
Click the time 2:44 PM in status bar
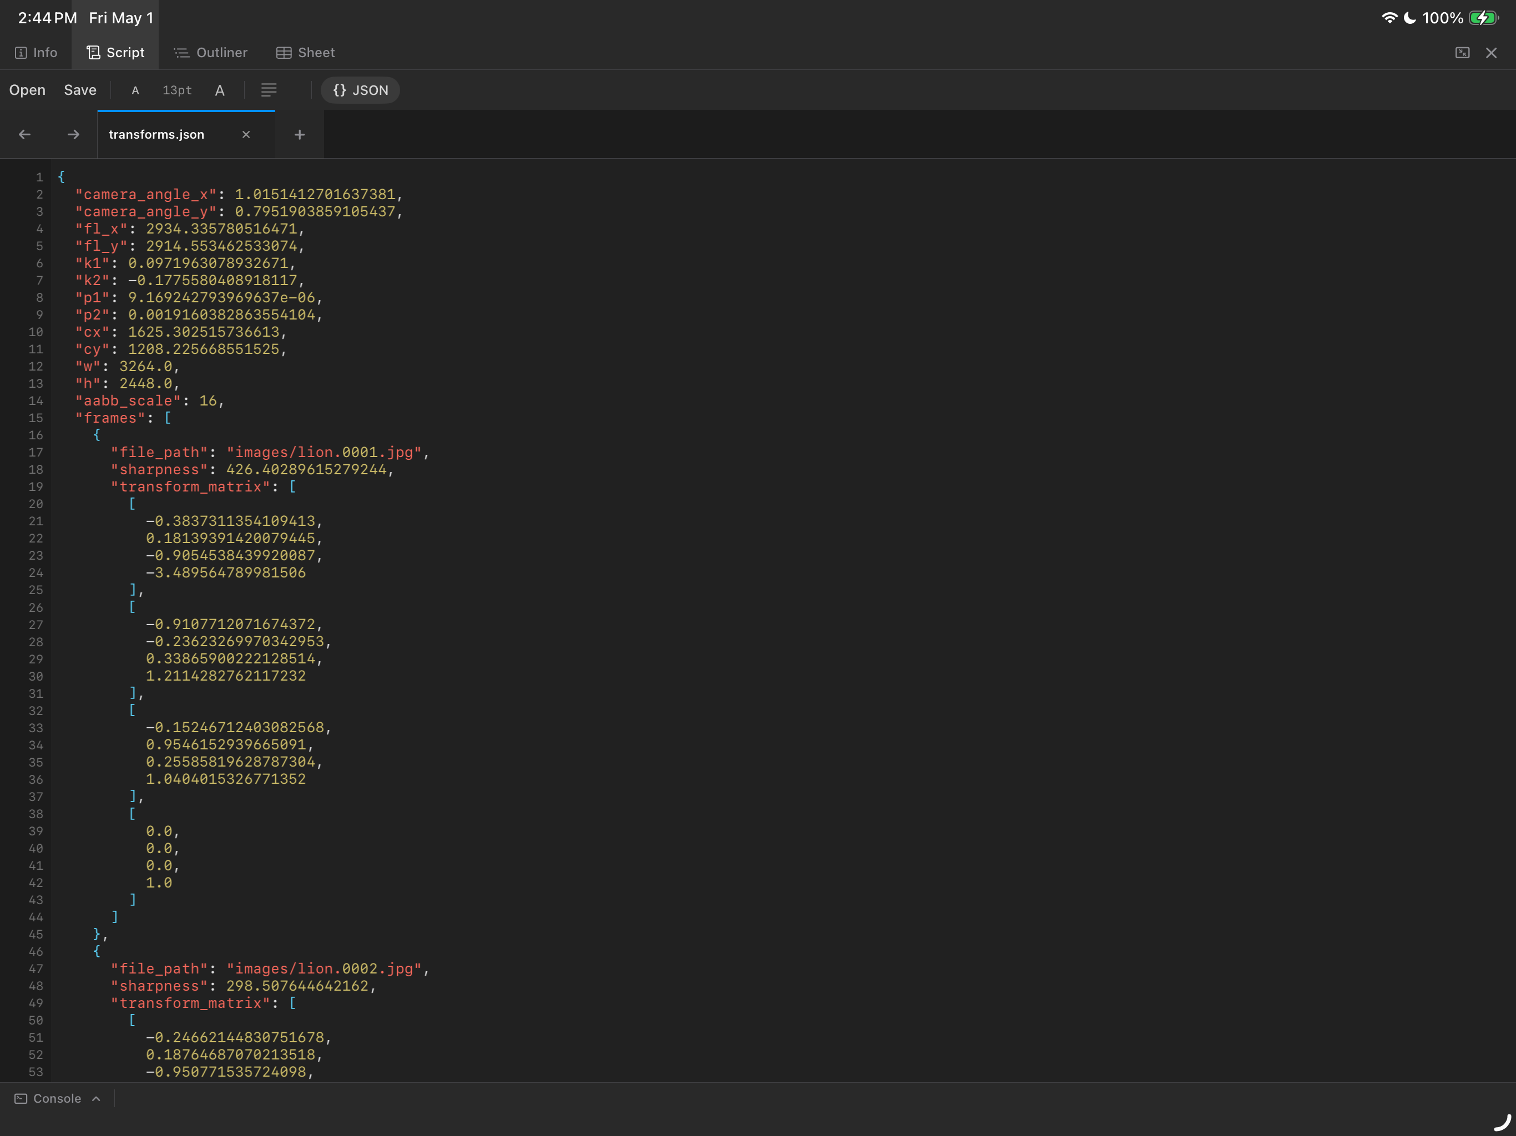47,18
